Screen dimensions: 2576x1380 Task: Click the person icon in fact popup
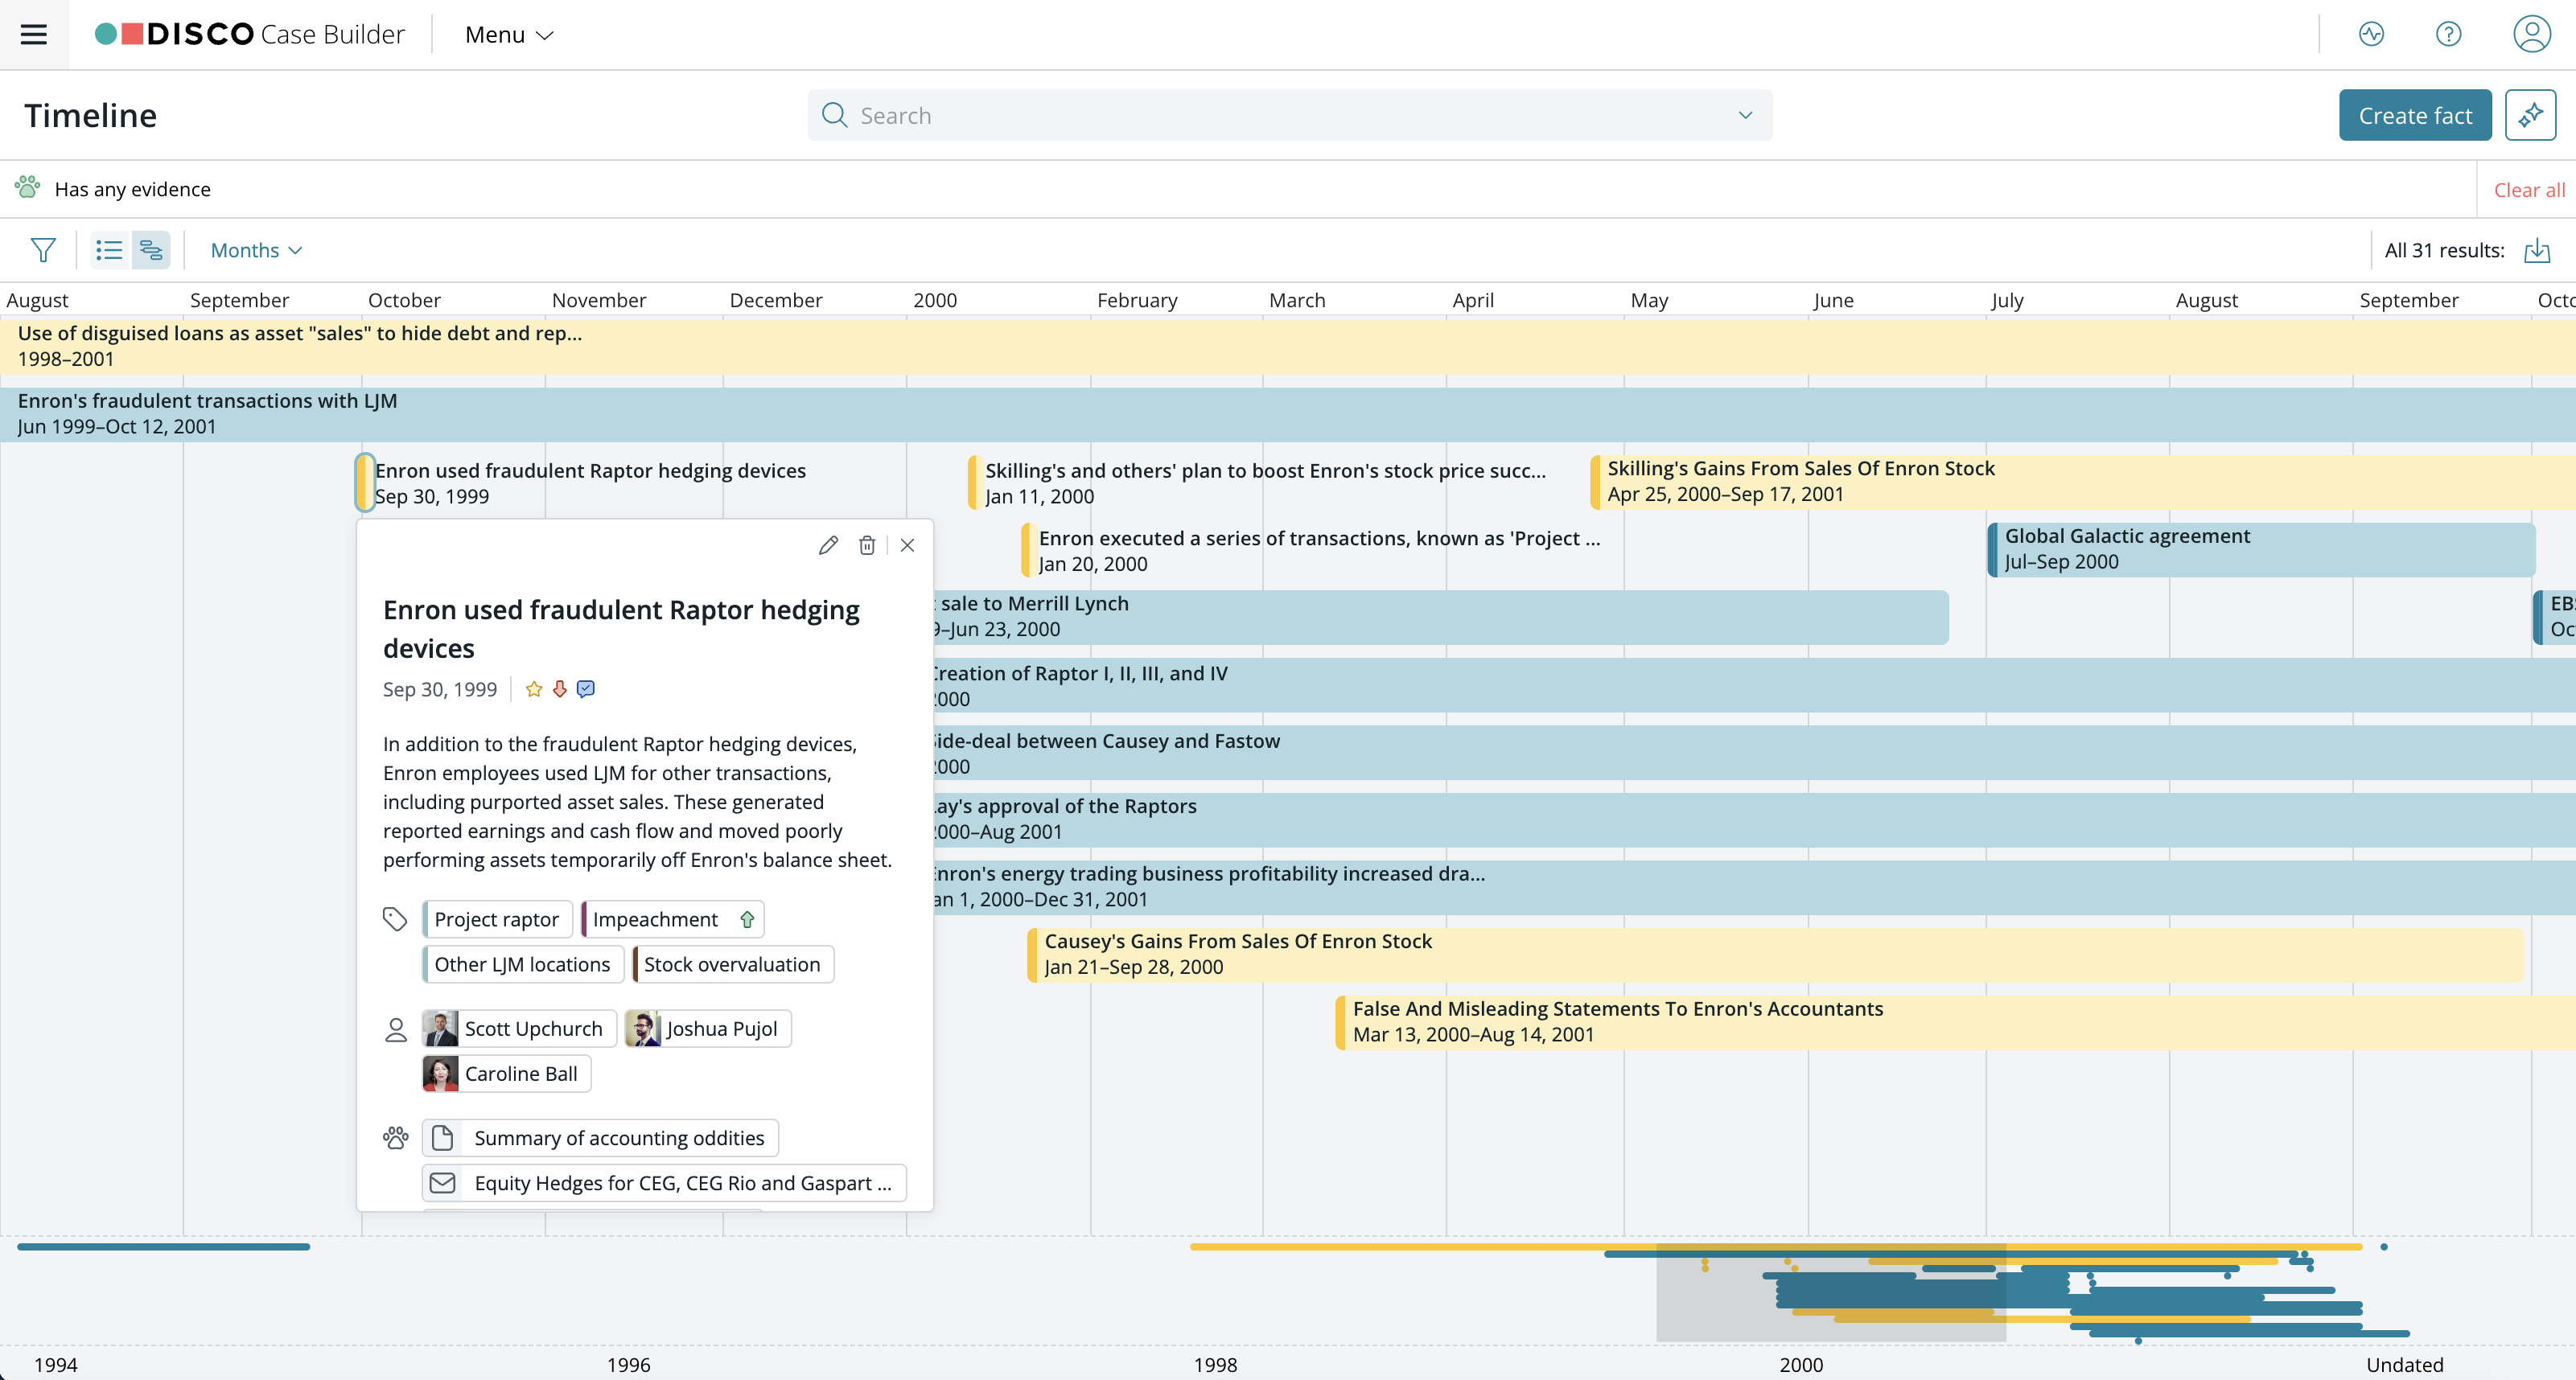click(x=395, y=1029)
